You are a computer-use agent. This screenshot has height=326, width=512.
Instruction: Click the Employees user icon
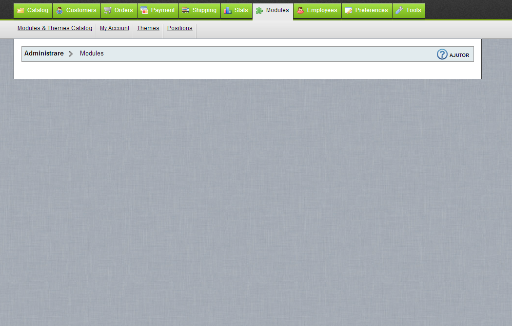click(300, 10)
